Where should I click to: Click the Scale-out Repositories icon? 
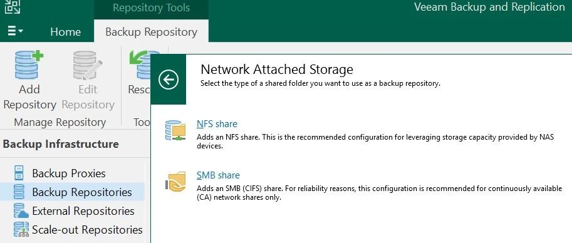coord(21,230)
